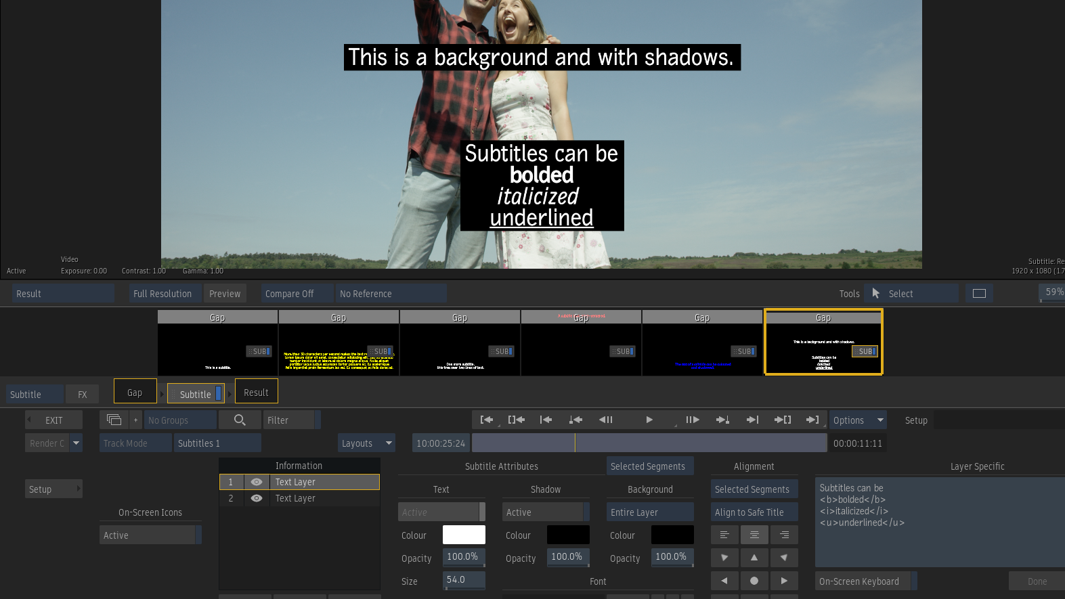Toggle the Filter button
The width and height of the screenshot is (1065, 599).
(x=292, y=420)
